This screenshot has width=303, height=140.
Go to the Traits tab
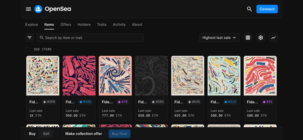click(x=102, y=24)
